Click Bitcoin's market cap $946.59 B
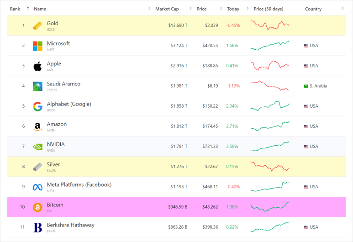Screen dimensions: 353x242 point(178,207)
